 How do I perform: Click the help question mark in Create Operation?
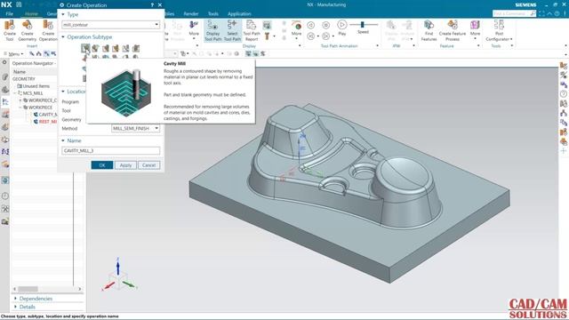click(x=152, y=5)
